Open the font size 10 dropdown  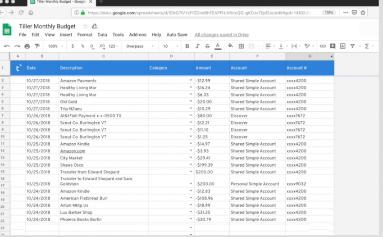coord(170,46)
